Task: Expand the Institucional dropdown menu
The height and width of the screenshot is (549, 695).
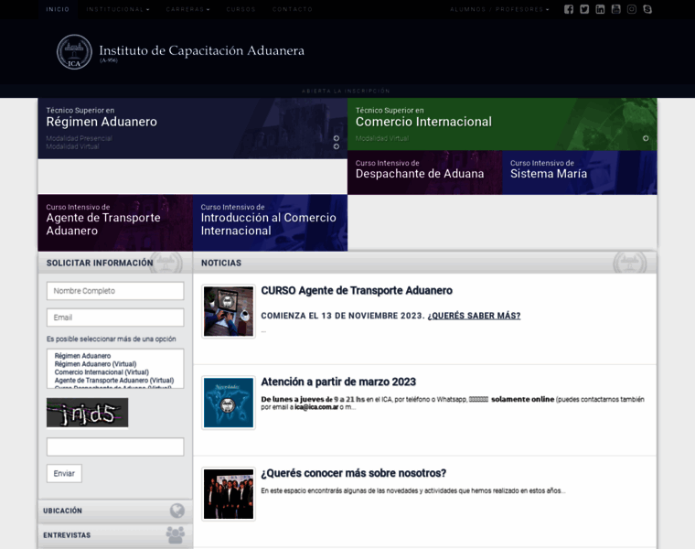Action: pos(118,9)
